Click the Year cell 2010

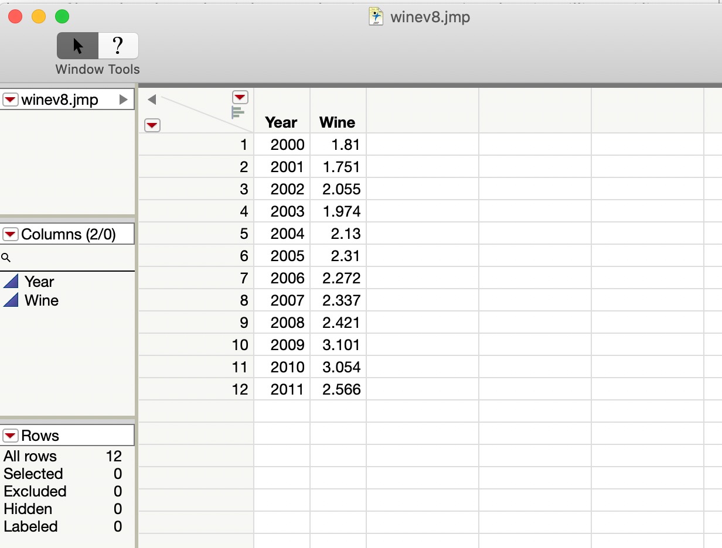[282, 367]
